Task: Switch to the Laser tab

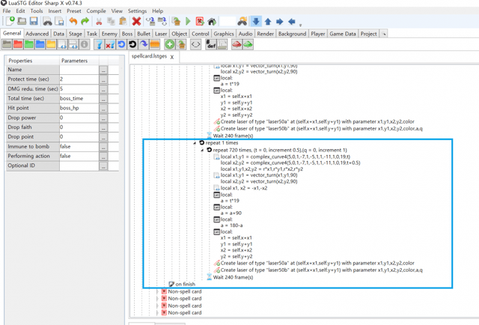Action: pyautogui.click(x=161, y=34)
